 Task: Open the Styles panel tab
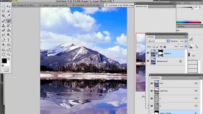[187, 3]
